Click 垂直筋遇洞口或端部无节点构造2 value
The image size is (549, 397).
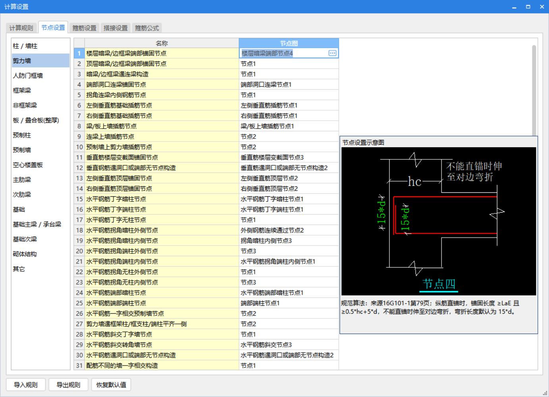tap(289, 168)
